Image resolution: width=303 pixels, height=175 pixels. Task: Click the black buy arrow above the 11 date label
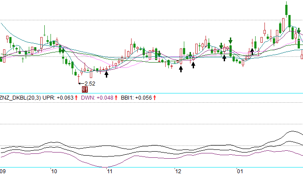(x=106, y=74)
